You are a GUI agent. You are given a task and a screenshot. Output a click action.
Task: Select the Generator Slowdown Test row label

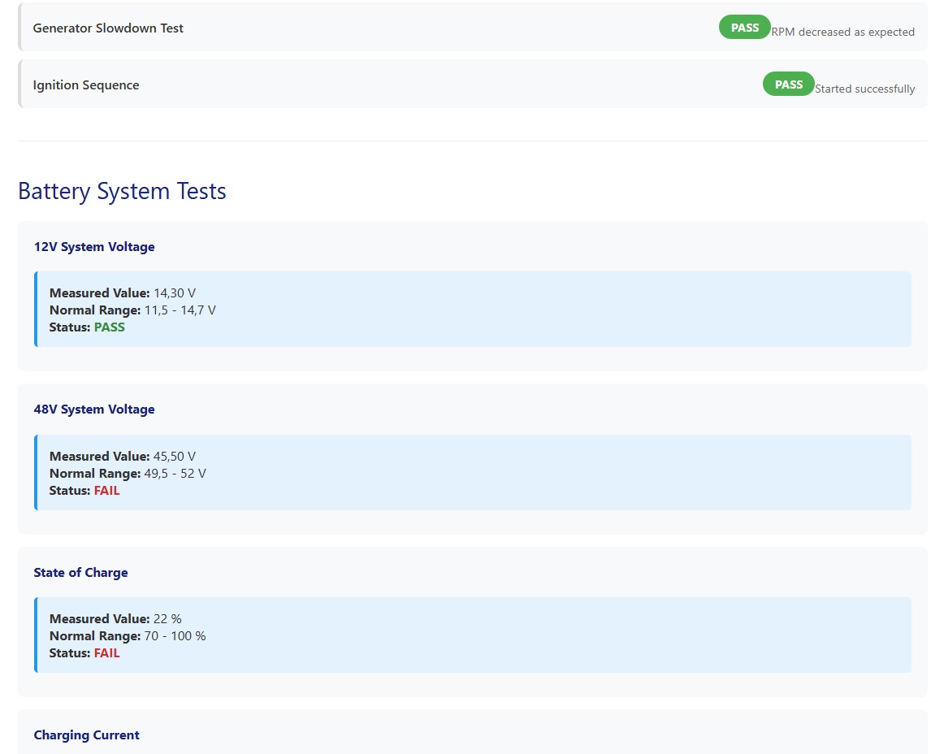(108, 28)
